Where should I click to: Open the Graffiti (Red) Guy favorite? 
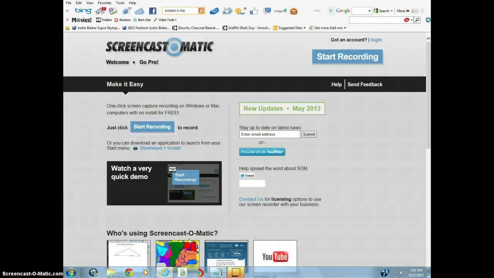coord(247,28)
